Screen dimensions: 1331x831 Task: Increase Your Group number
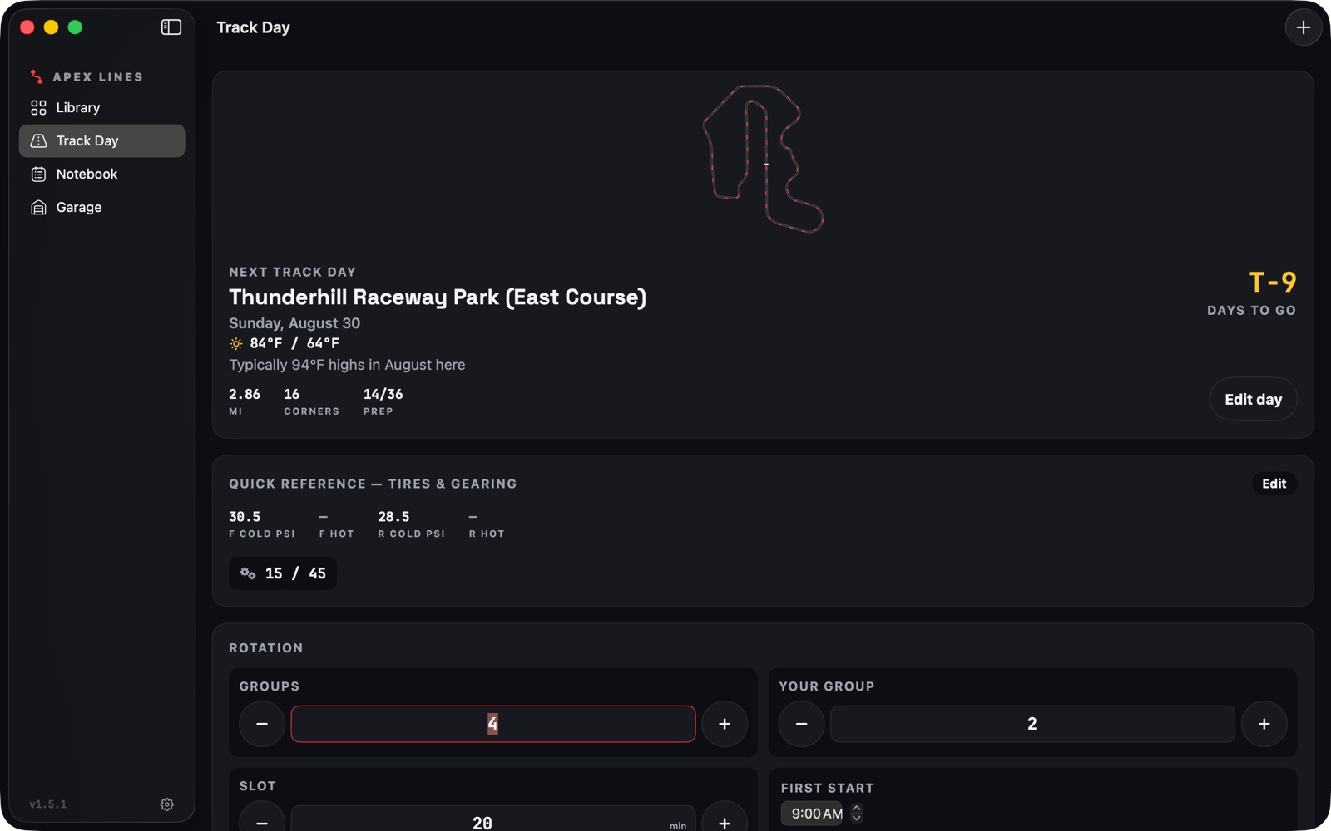[1264, 724]
